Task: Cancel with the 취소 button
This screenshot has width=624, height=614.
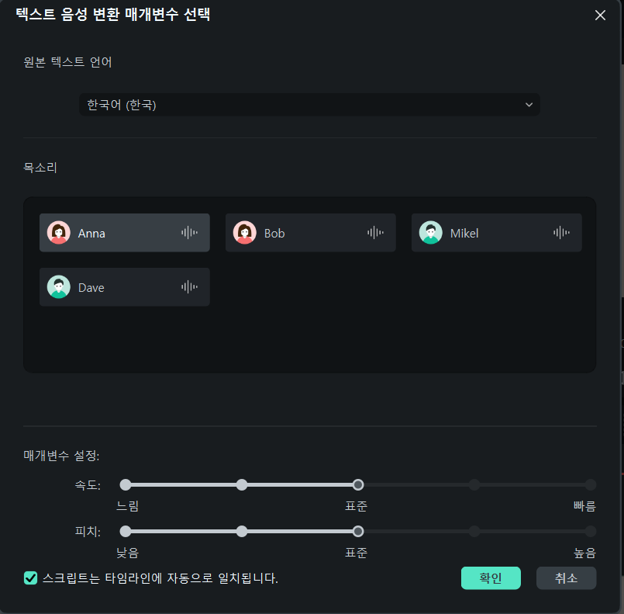Action: (567, 578)
